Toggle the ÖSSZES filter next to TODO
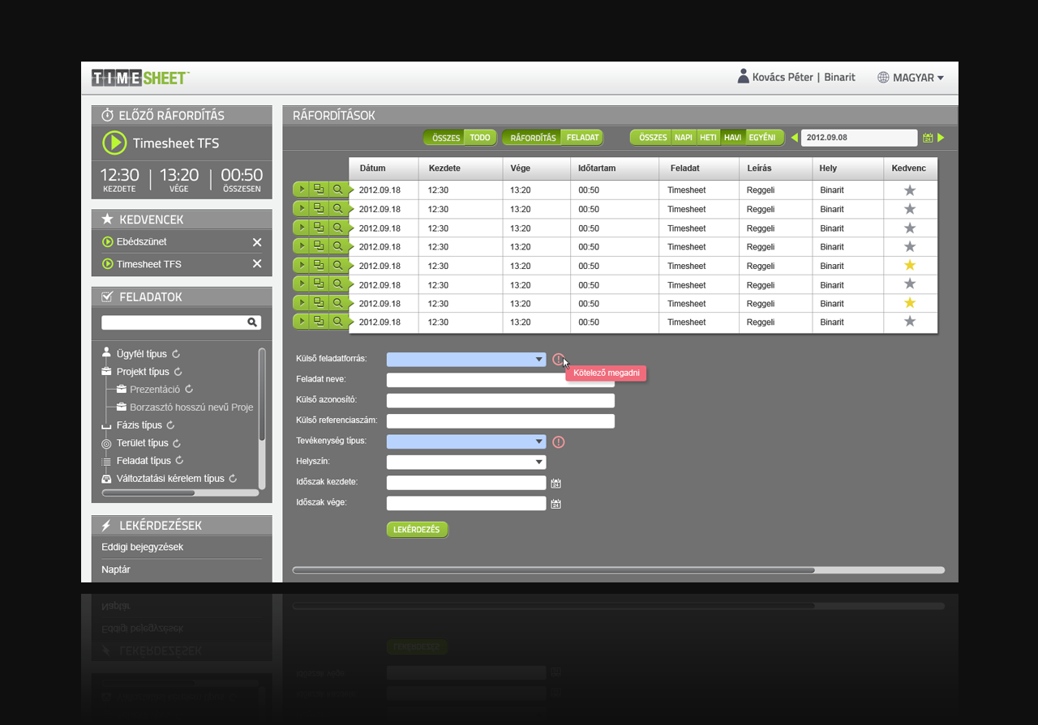The image size is (1038, 725). pyautogui.click(x=445, y=138)
